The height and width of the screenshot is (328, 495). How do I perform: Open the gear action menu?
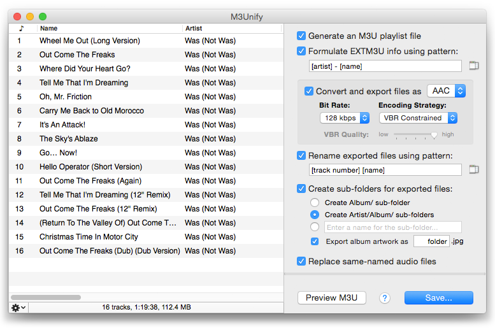coord(18,307)
